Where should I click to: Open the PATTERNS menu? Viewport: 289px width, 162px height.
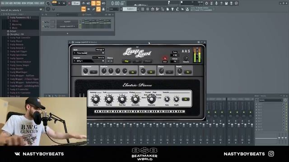pos(17,3)
